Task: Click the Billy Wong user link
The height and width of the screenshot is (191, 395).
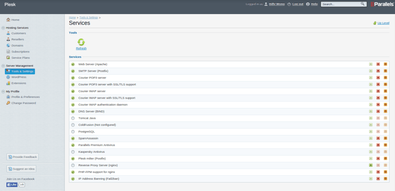Action: (x=276, y=4)
